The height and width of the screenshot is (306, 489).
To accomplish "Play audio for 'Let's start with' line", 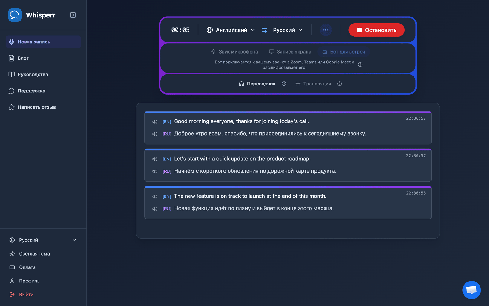I will click(x=155, y=159).
